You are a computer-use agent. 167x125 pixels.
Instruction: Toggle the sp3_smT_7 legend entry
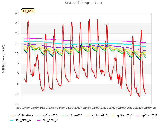pos(47,120)
